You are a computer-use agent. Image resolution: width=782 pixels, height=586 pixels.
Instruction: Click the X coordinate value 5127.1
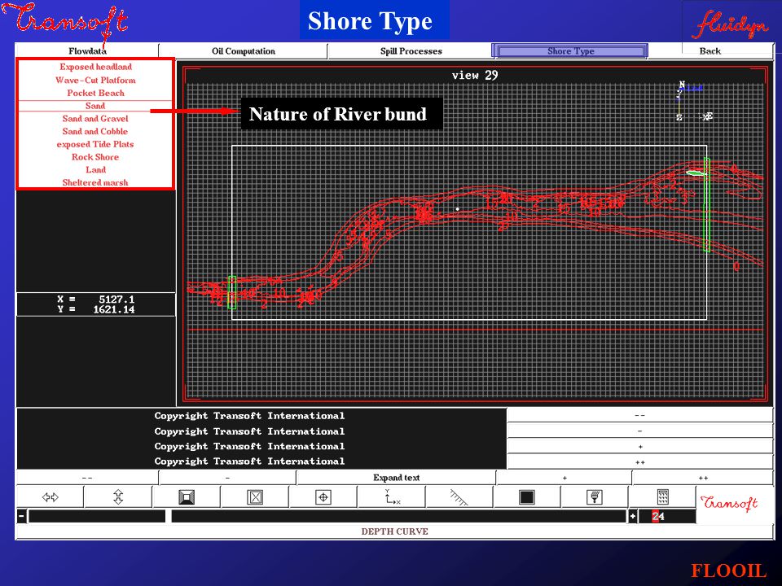(116, 300)
